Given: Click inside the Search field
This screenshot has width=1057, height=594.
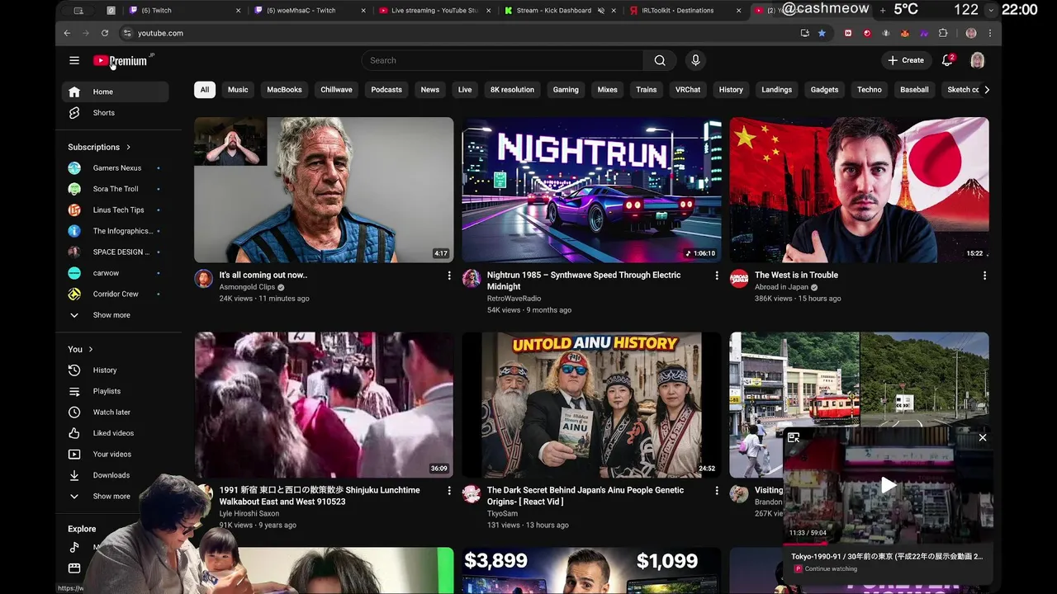Looking at the screenshot, I should 502,60.
